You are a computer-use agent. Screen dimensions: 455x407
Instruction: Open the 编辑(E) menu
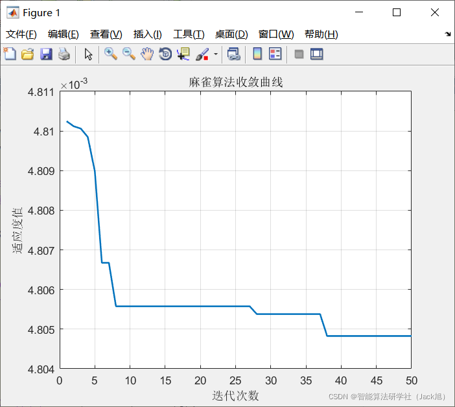click(64, 34)
